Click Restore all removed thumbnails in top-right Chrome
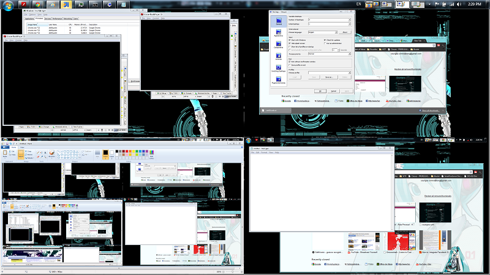Image resolution: width=490 pixels, height=275 pixels. (407, 69)
